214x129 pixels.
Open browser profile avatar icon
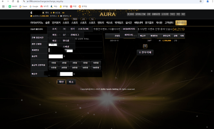(208, 1)
